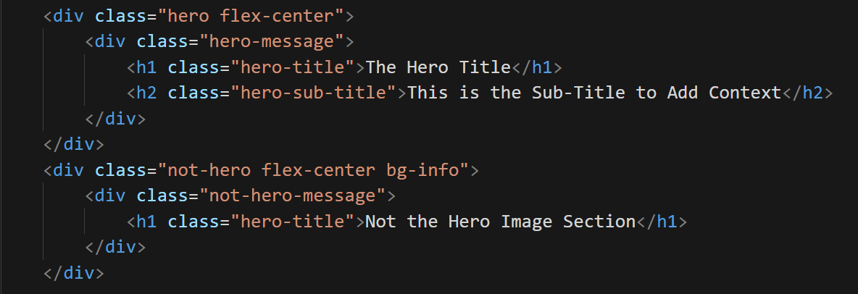Click the final closing div tag
Image resolution: width=858 pixels, height=294 pixels.
click(x=74, y=273)
